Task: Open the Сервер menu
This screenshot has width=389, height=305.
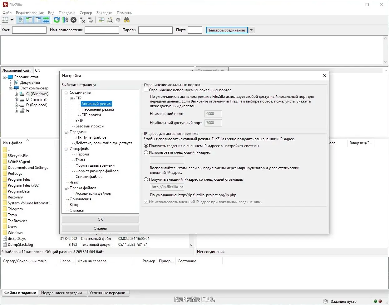Action: [86, 13]
